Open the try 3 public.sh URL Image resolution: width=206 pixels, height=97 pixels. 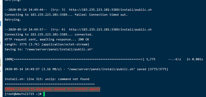pyautogui.click(x=110, y=10)
